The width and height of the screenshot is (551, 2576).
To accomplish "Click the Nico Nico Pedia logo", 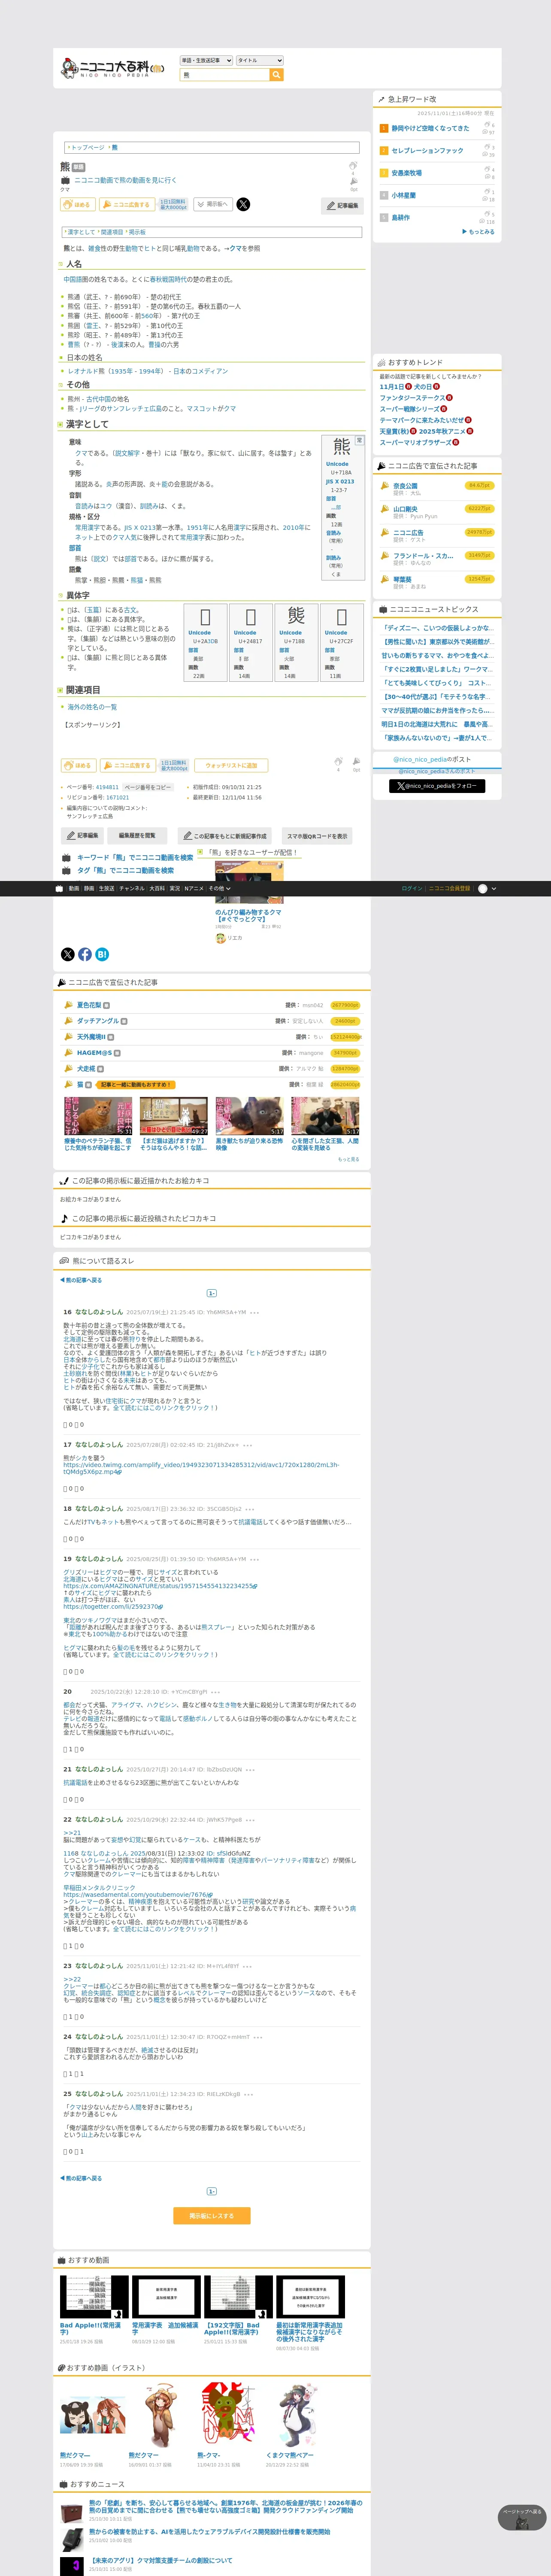I will tap(112, 67).
